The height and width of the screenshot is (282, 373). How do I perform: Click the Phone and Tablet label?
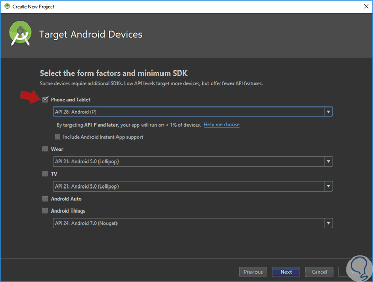tap(71, 100)
